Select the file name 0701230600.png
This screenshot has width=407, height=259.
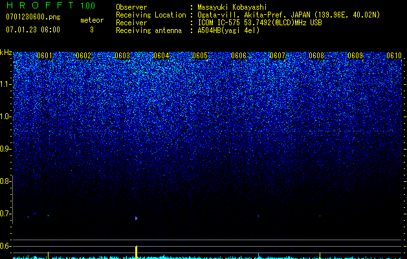[x=33, y=17]
